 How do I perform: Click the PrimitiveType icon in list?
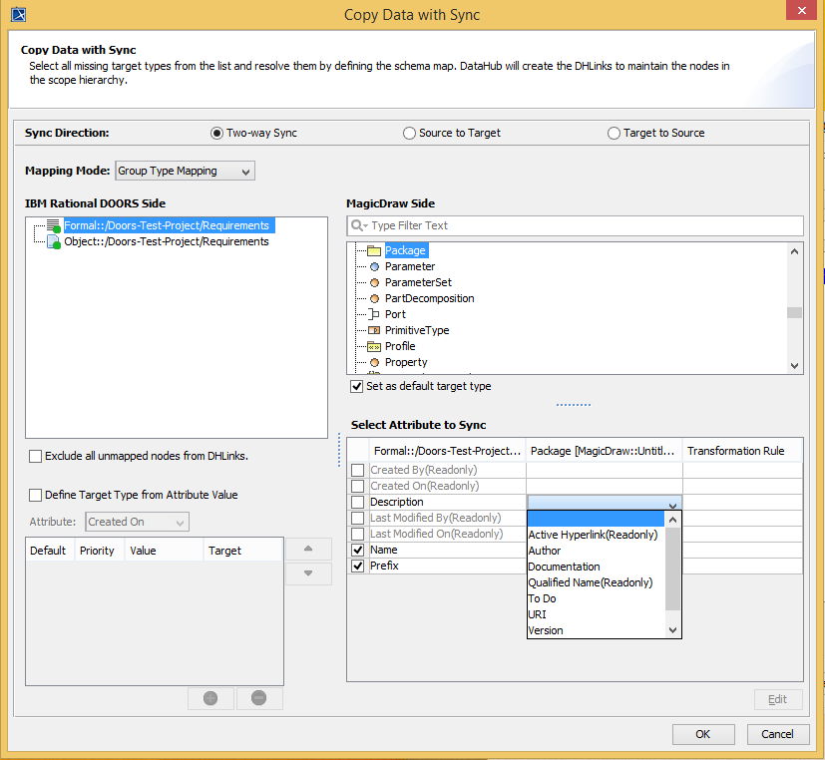[374, 330]
